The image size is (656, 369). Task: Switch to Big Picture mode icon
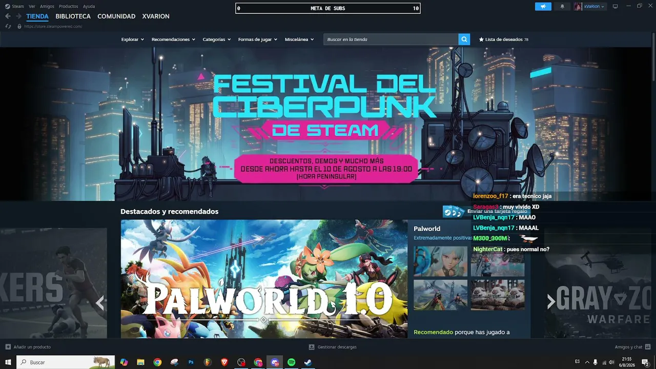pos(616,6)
